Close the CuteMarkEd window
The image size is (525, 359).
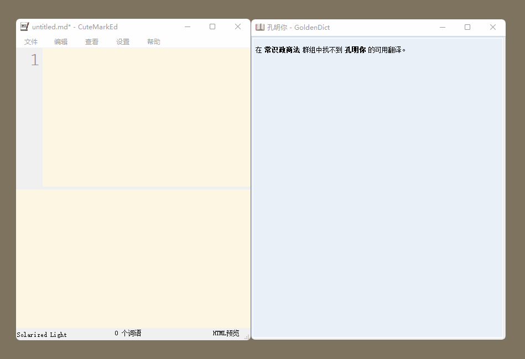[x=238, y=27]
